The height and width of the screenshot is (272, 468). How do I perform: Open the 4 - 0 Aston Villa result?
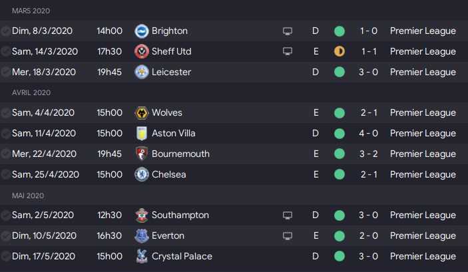369,133
